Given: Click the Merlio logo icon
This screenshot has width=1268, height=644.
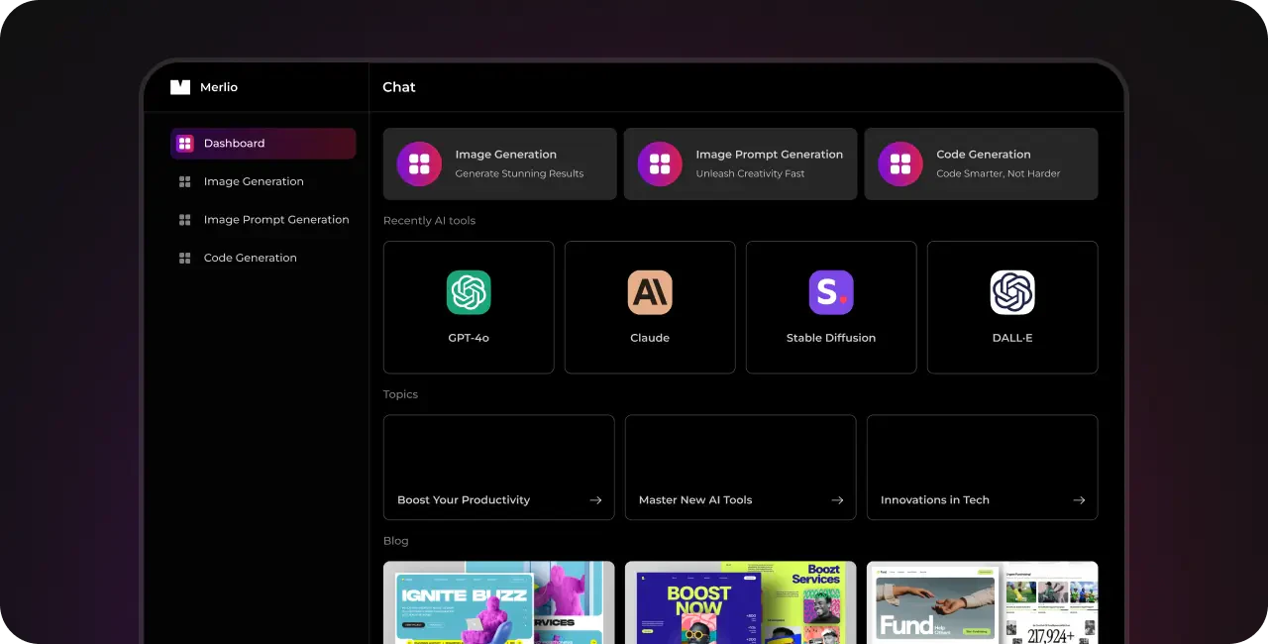Looking at the screenshot, I should (179, 87).
